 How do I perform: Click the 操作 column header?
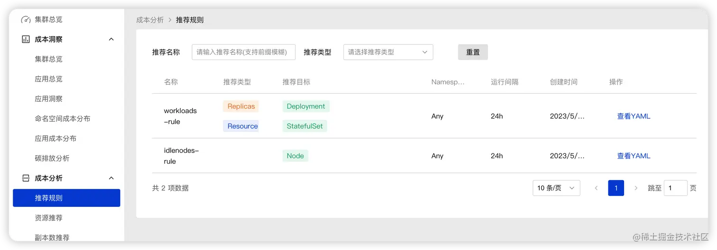pyautogui.click(x=616, y=82)
